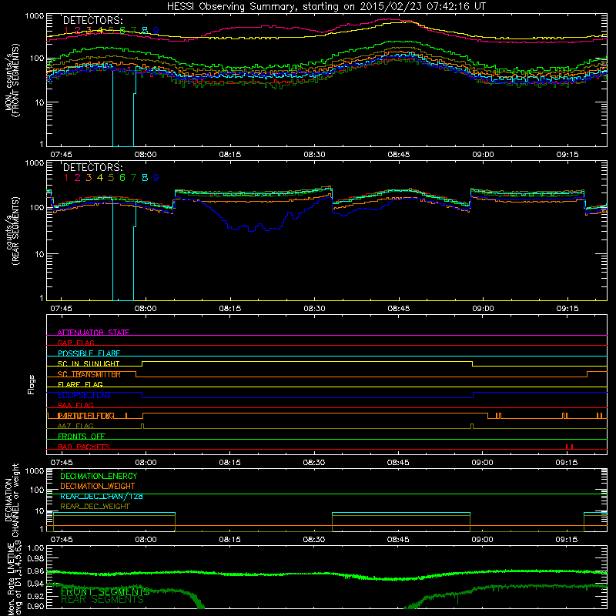Select detector '6' in front segments legend

pos(122,30)
